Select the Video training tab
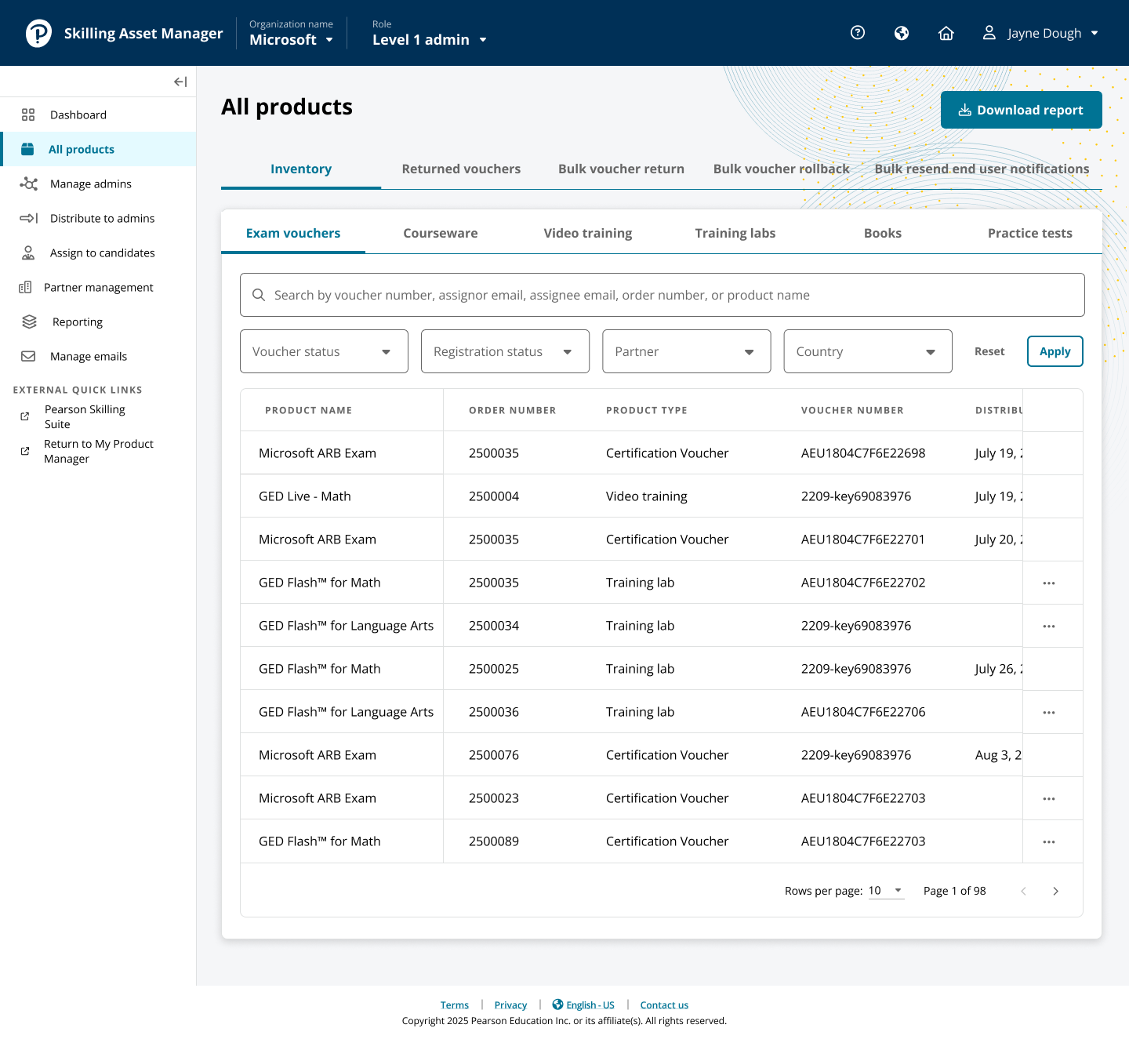The height and width of the screenshot is (1039, 1129). pyautogui.click(x=588, y=233)
